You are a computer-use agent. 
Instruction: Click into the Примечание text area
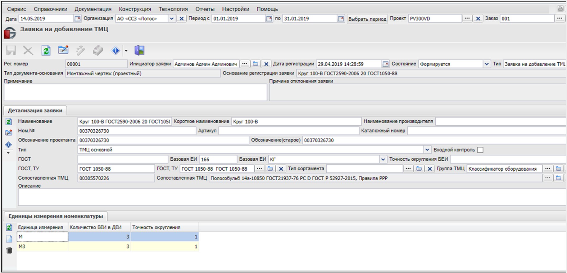pos(135,92)
